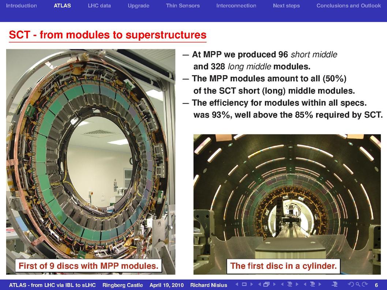Screen dimensions: 387x290
Task: Click caption 'First of 9 discs with MPP modules.'
Action: 89,266
